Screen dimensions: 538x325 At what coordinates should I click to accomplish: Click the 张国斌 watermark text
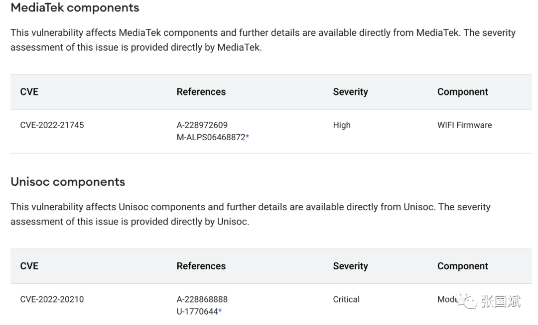[501, 301]
